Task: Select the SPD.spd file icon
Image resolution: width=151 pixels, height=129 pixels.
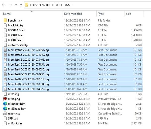Action: tap(5, 118)
